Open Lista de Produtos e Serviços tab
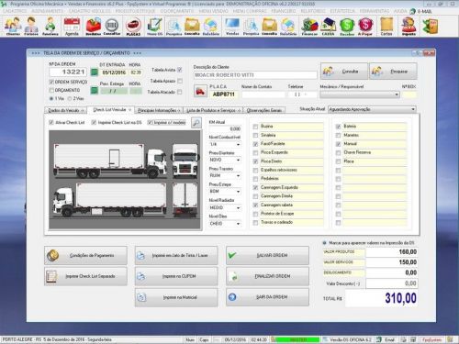Image resolution: width=459 pixels, height=344 pixels. (213, 110)
